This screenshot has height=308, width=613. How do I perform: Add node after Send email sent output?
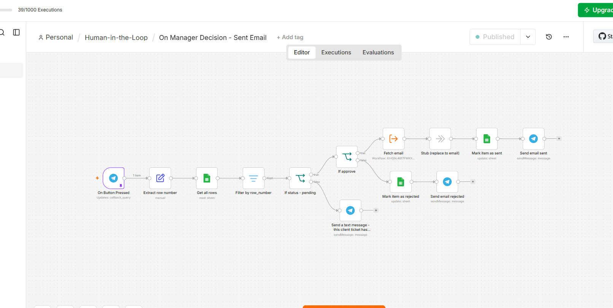(559, 139)
